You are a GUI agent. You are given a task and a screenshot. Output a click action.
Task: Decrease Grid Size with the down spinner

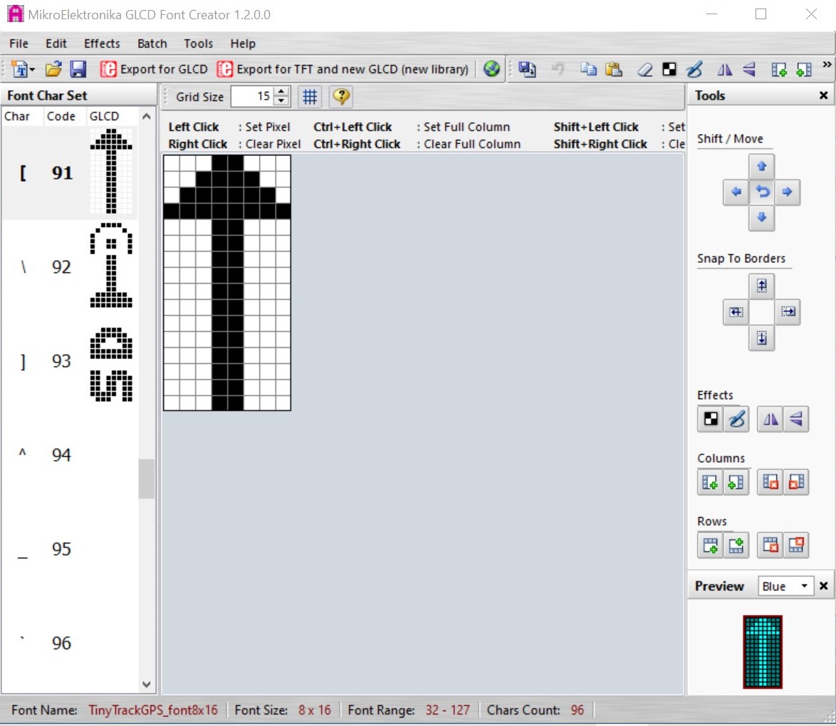tap(281, 101)
